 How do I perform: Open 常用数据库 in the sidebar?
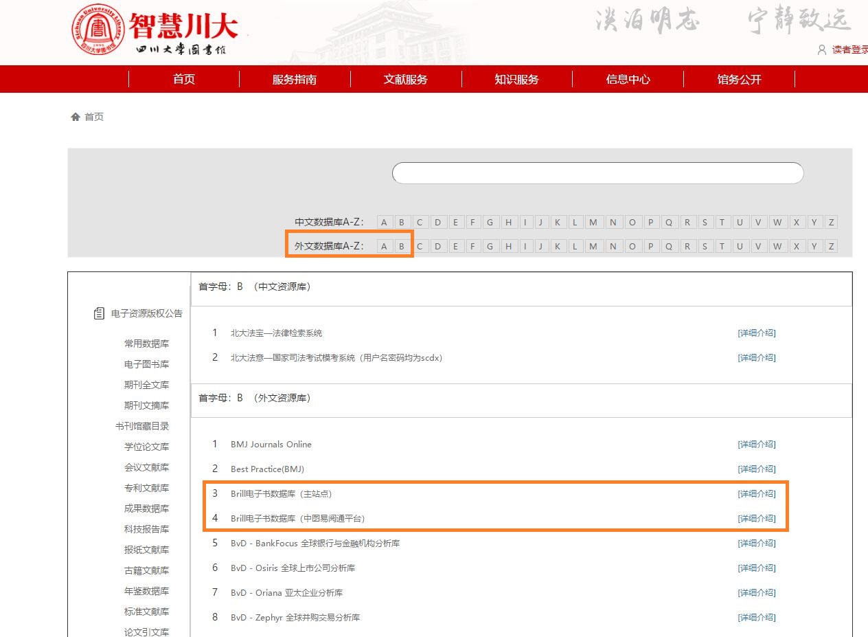click(146, 344)
